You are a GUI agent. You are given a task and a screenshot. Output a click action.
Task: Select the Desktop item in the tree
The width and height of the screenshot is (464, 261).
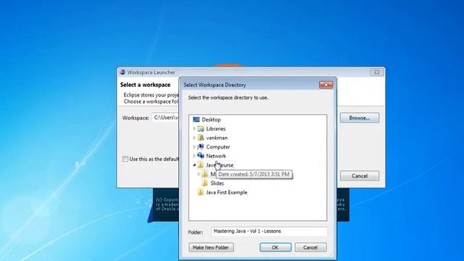pos(211,120)
